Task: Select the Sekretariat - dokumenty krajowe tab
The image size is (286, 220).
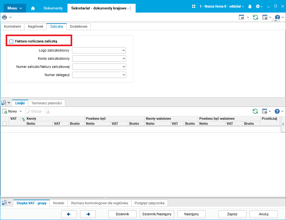Action: tap(101, 8)
